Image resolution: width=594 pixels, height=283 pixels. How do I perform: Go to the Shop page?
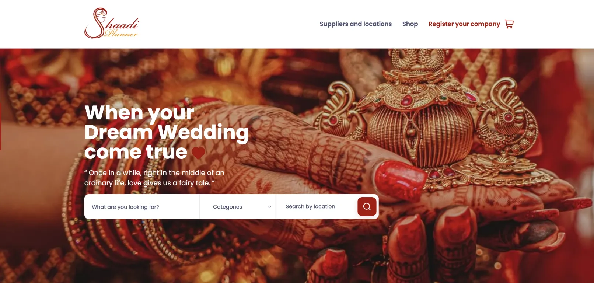tap(410, 24)
